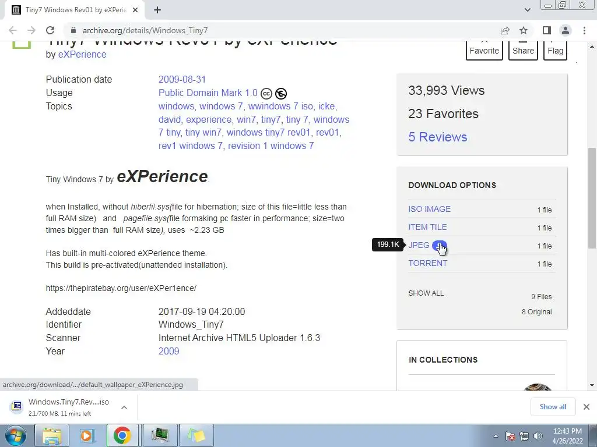Image resolution: width=597 pixels, height=447 pixels.
Task: Download the JPEG option
Action: coord(419,245)
